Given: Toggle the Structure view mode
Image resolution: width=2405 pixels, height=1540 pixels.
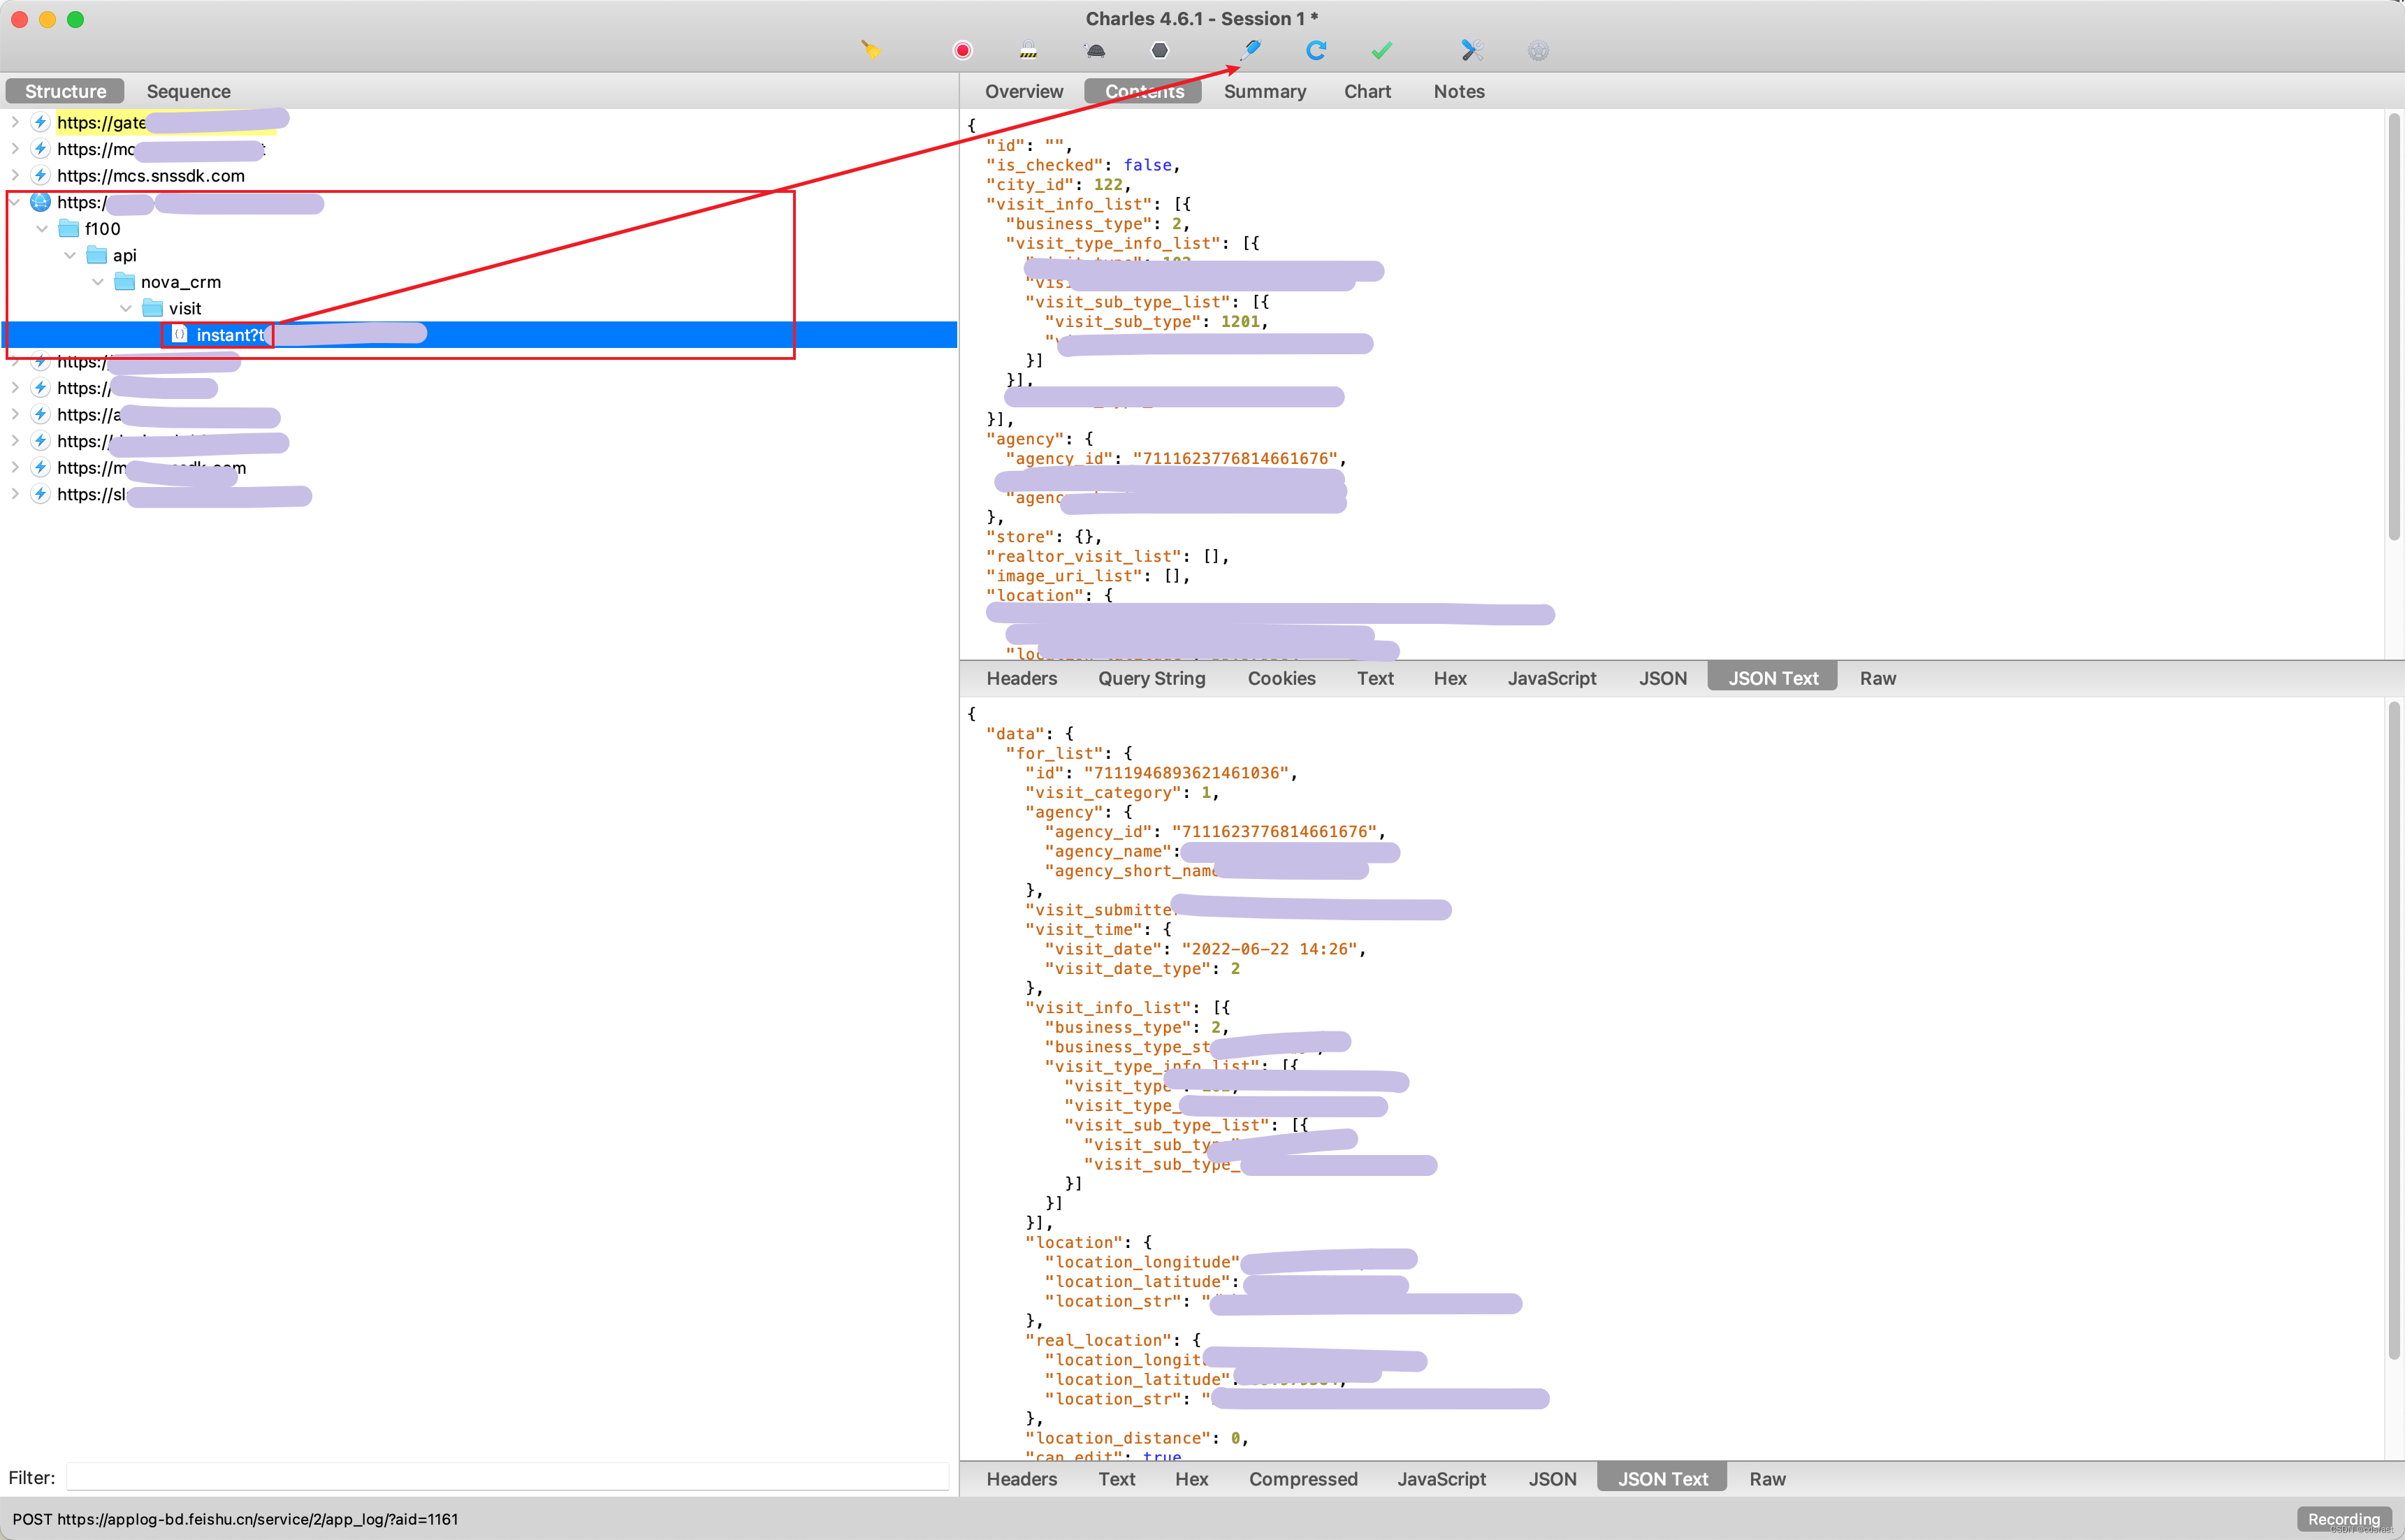Looking at the screenshot, I should click(x=63, y=91).
